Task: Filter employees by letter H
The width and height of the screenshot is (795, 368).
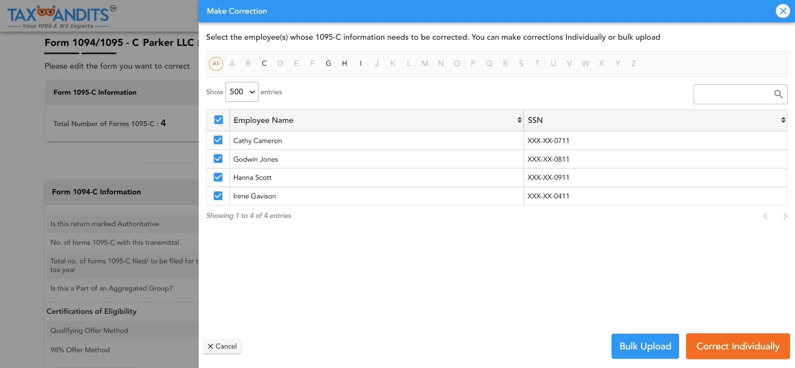Action: [344, 64]
